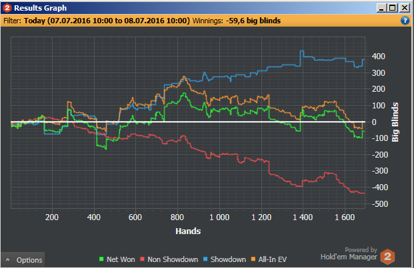Minimize the Results Graph window
Screen dimensions: 414x268
click(x=381, y=8)
